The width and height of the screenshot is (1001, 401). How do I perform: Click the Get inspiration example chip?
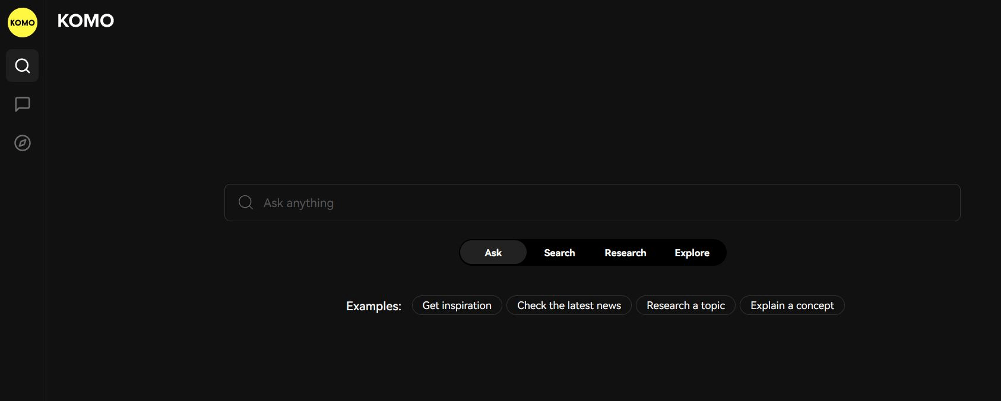457,305
